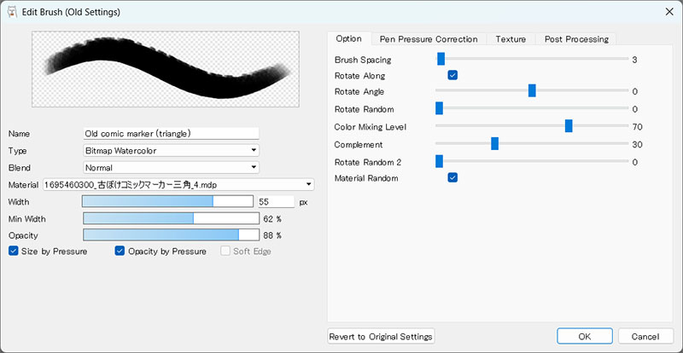This screenshot has height=353, width=683.
Task: Click the Opacity slider bar
Action: click(172, 235)
